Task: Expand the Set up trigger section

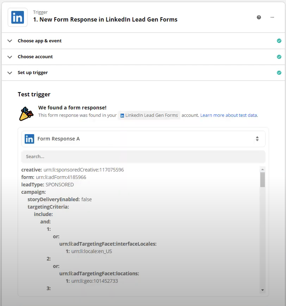Action: pos(143,73)
